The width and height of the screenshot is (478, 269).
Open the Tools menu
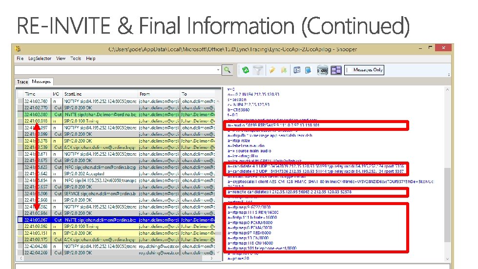(x=76, y=59)
